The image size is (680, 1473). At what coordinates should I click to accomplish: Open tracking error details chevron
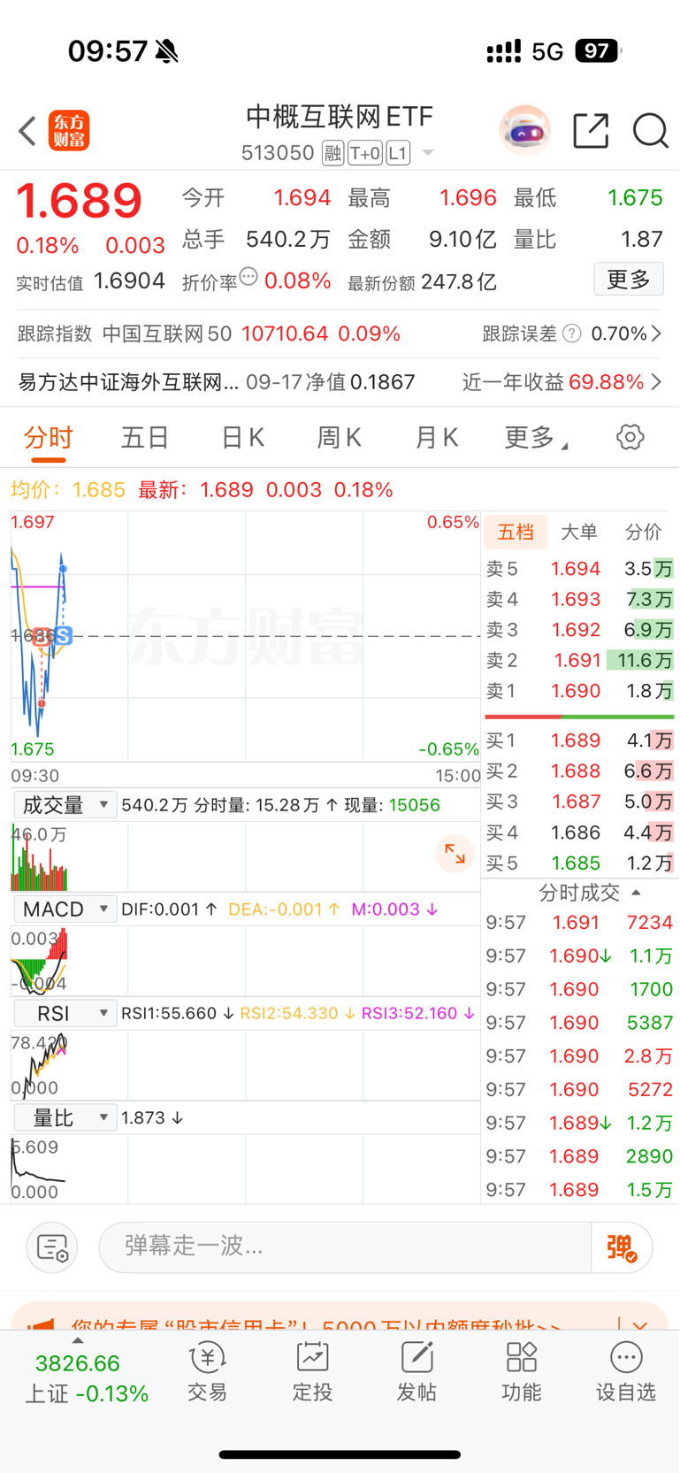[x=656, y=334]
